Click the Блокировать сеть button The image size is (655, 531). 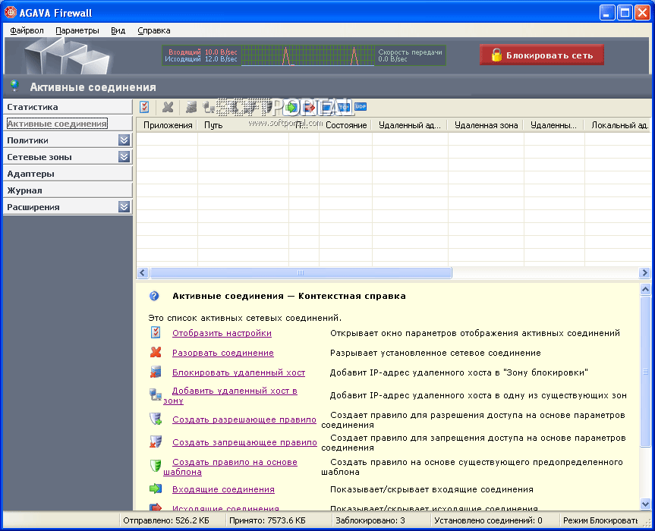point(541,55)
